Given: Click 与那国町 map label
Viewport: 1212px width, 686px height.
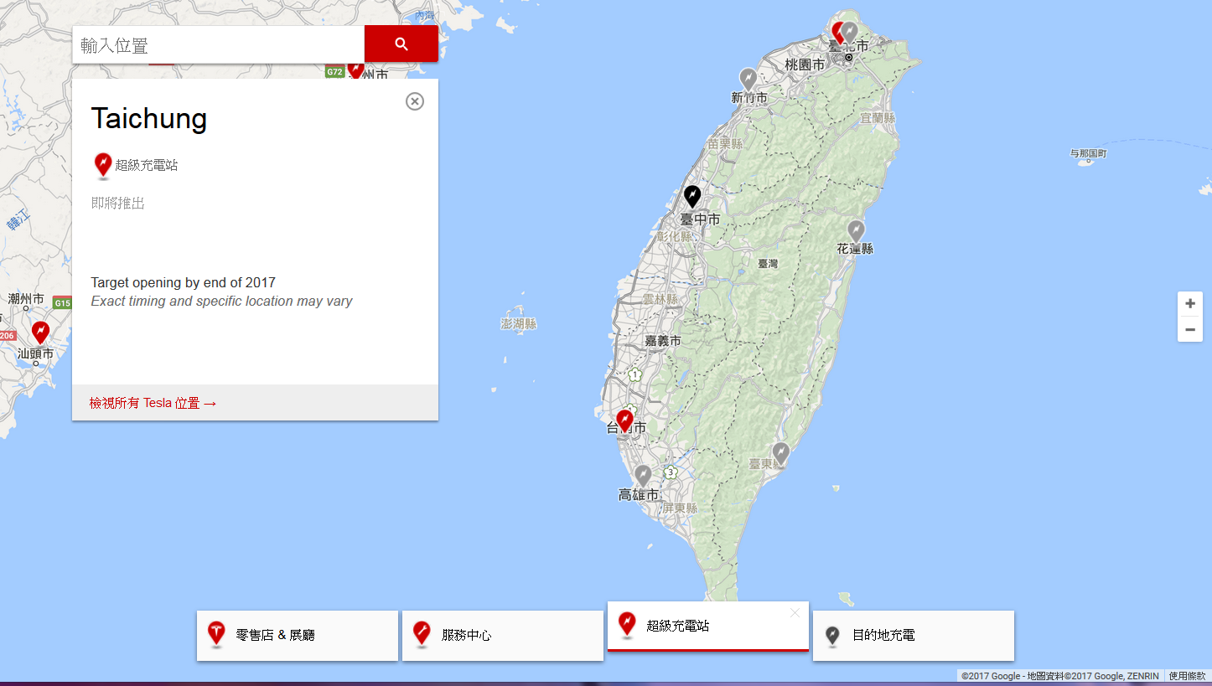Looking at the screenshot, I should click(1089, 154).
